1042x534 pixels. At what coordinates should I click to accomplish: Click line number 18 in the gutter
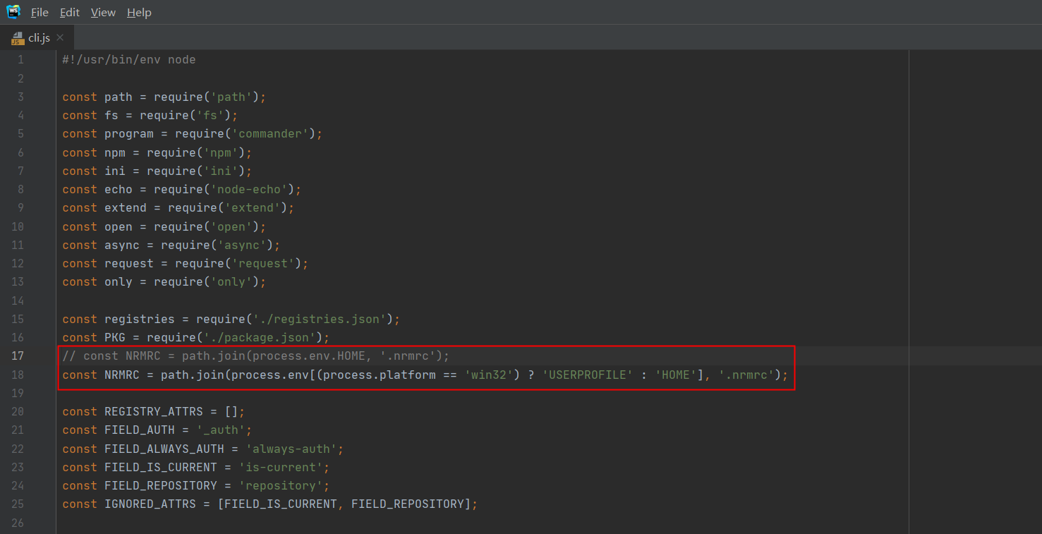click(17, 375)
